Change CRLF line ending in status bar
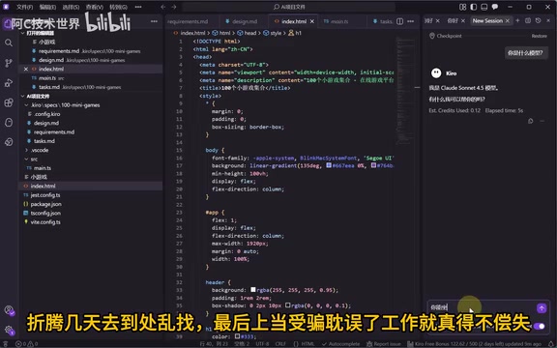 click(x=280, y=344)
